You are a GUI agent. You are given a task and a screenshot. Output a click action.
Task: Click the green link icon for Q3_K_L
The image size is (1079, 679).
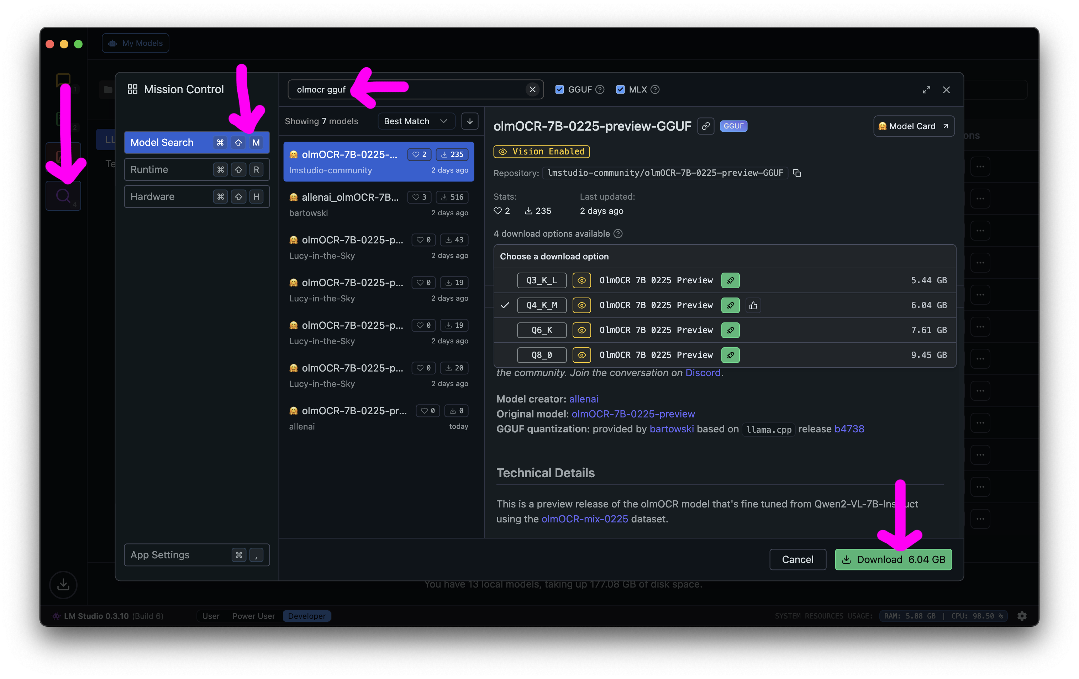pyautogui.click(x=730, y=280)
